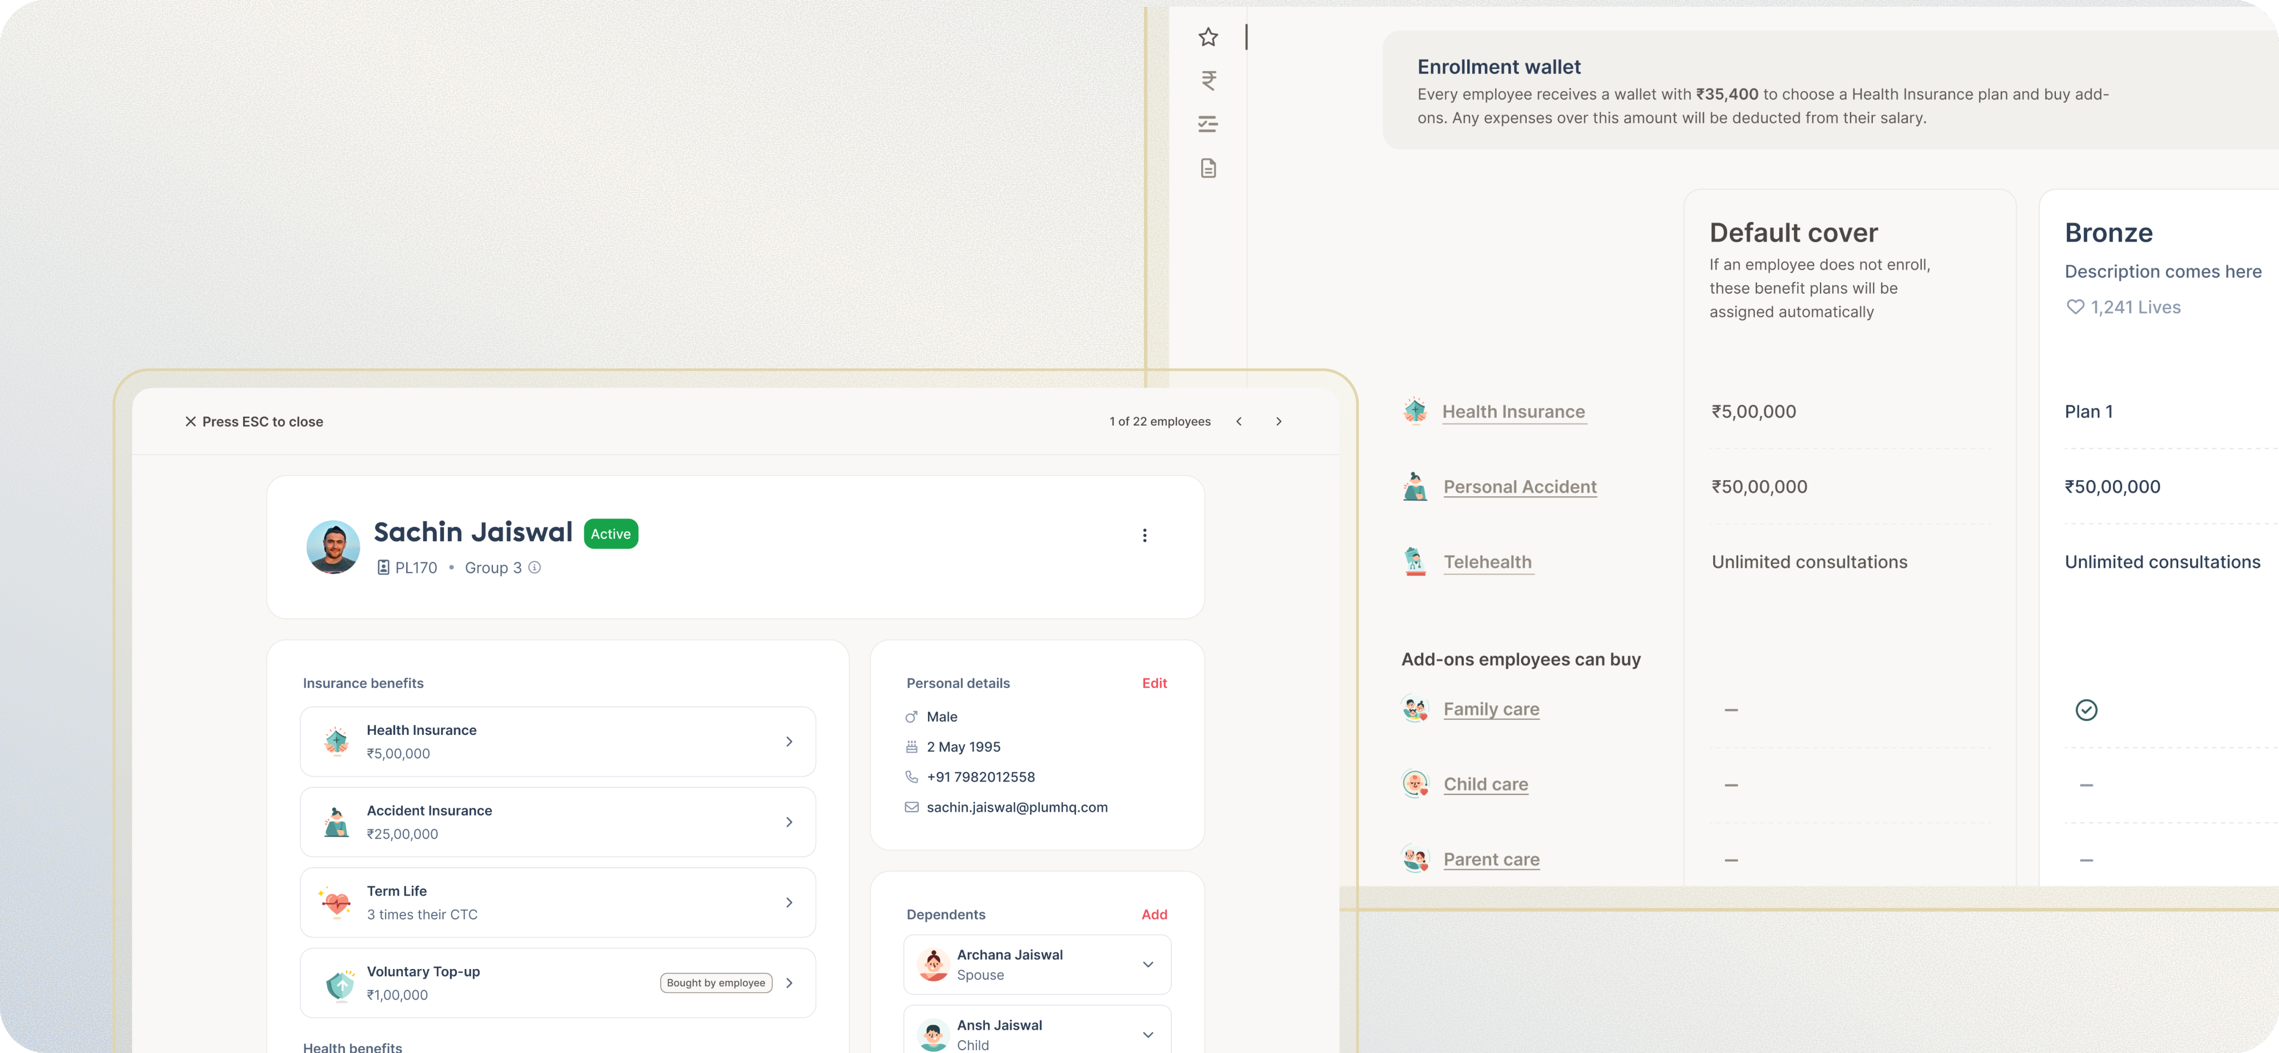This screenshot has height=1053, width=2279.
Task: Expand Ansh Jaiswal's dependent entry
Action: click(1147, 1035)
